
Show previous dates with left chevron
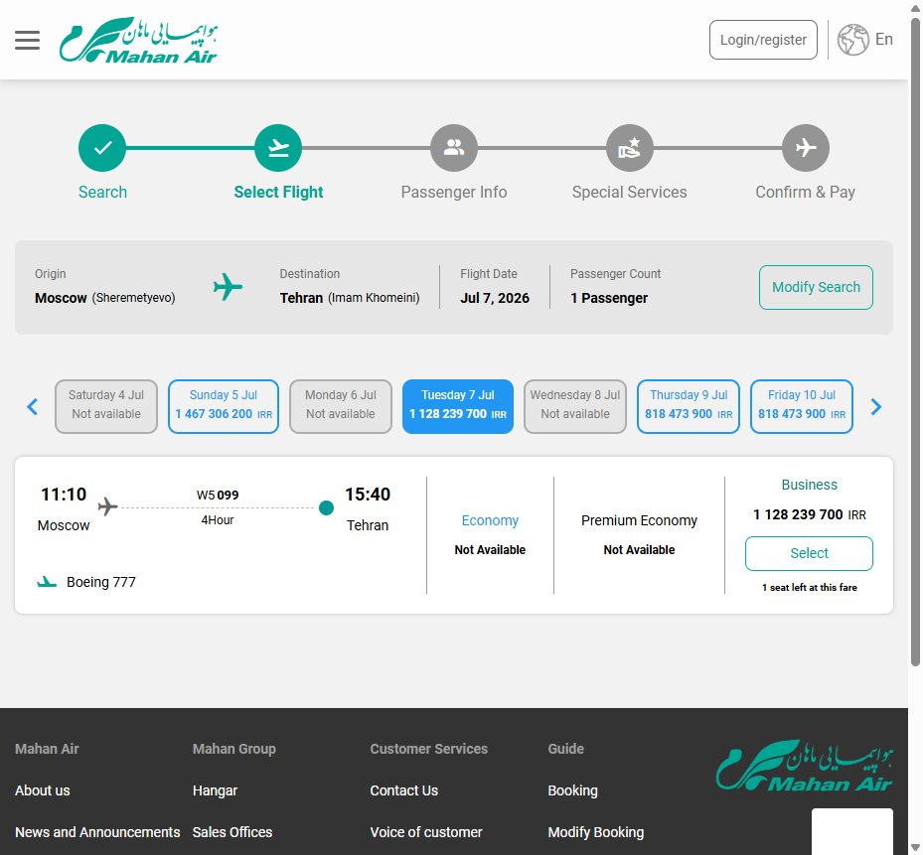click(x=33, y=406)
